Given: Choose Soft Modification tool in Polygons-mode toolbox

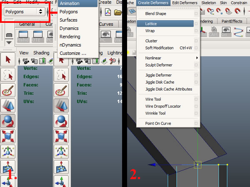Looking at the screenshot, I should 8,167.
